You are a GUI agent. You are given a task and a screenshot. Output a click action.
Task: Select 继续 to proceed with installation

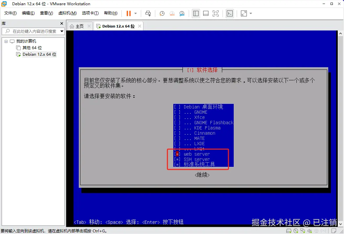(x=203, y=175)
